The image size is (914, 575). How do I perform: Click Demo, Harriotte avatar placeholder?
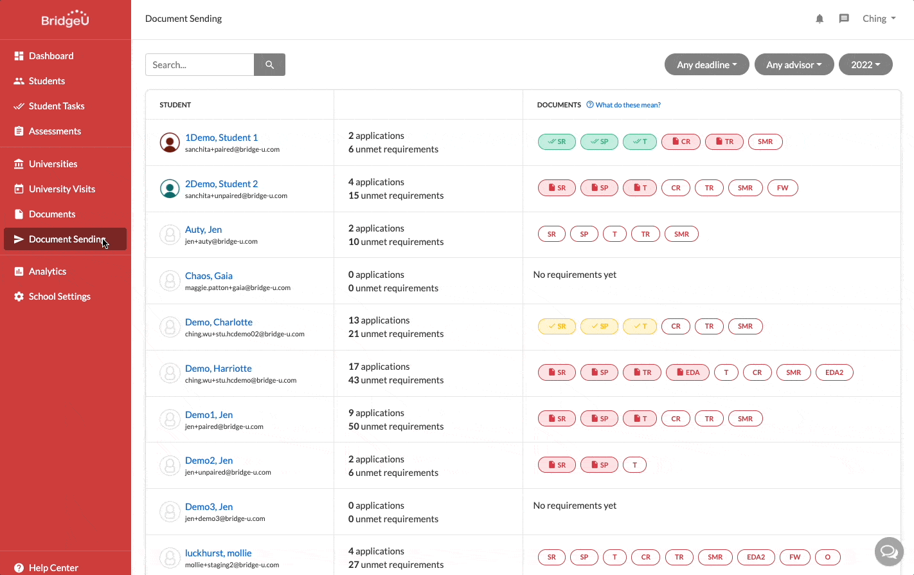tap(170, 373)
